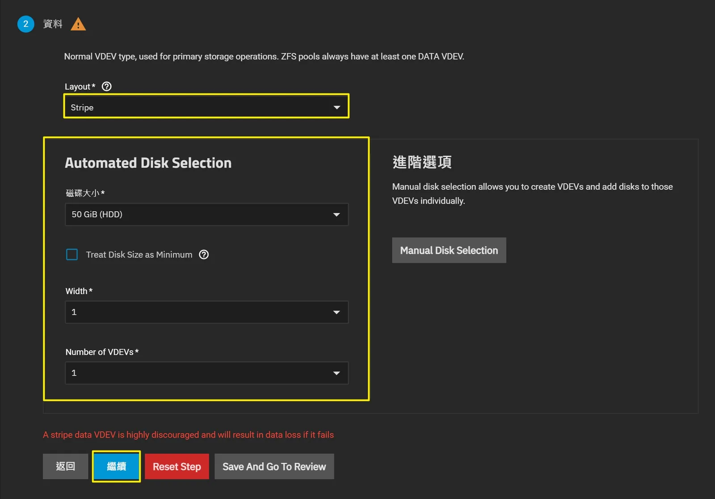Open the Number of VDEVs dropdown
The image size is (715, 499).
tap(206, 373)
